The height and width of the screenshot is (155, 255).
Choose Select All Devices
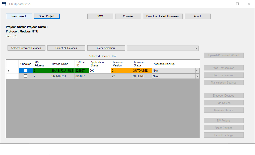66,48
